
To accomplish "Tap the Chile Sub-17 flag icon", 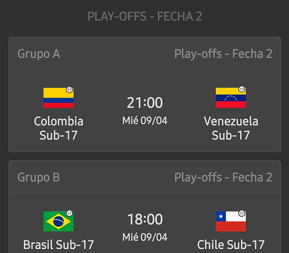I will [x=231, y=221].
